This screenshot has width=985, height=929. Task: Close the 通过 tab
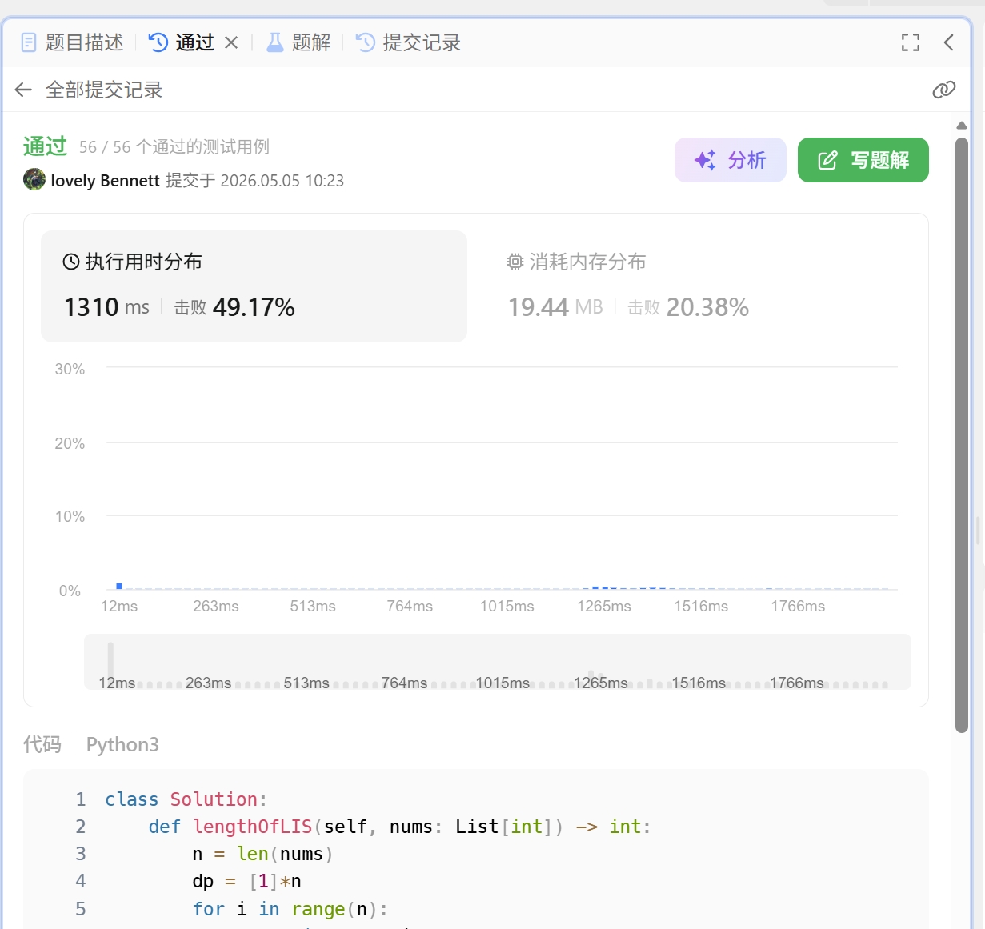point(231,42)
